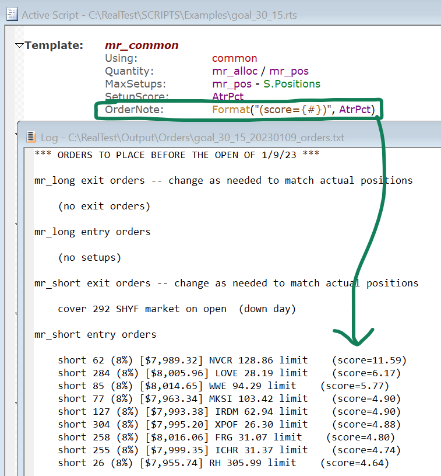Click the Active Script window document icon
Image resolution: width=441 pixels, height=476 pixels.
click(10, 15)
